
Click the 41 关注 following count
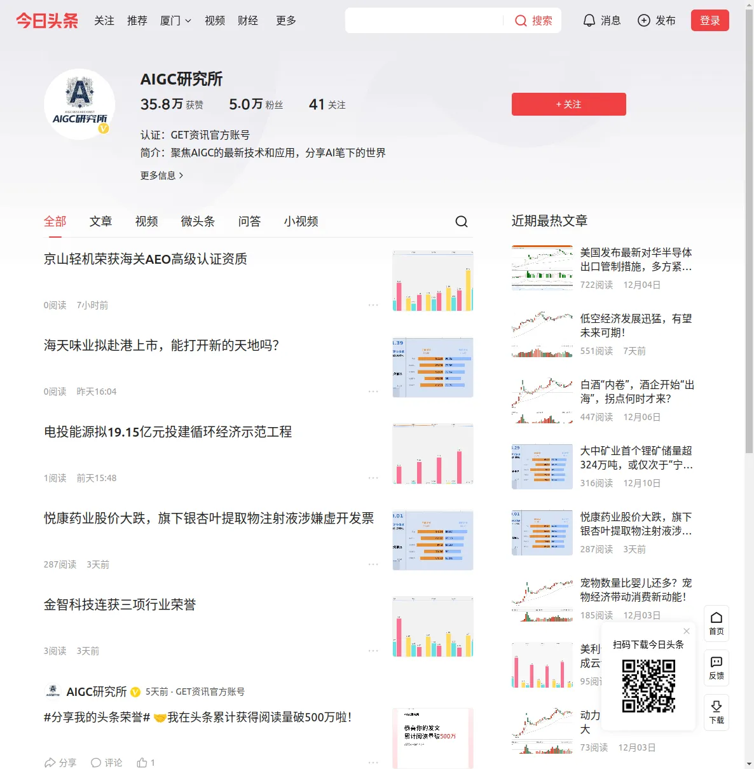point(327,104)
